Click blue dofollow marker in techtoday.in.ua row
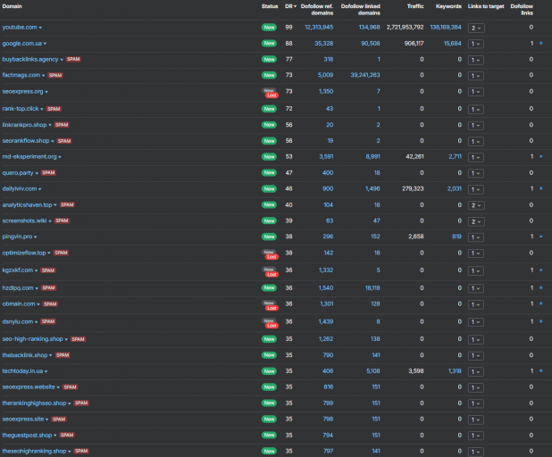The image size is (552, 457). coord(541,370)
